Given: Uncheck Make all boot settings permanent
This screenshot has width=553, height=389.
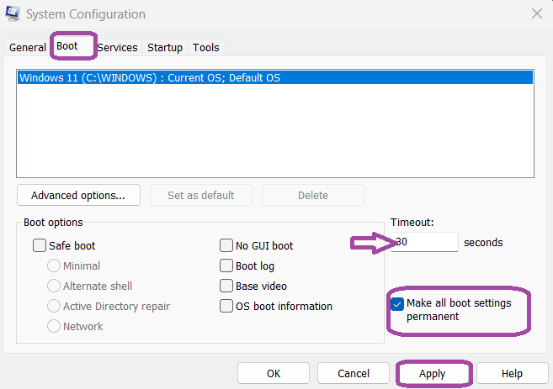Looking at the screenshot, I should pos(397,303).
